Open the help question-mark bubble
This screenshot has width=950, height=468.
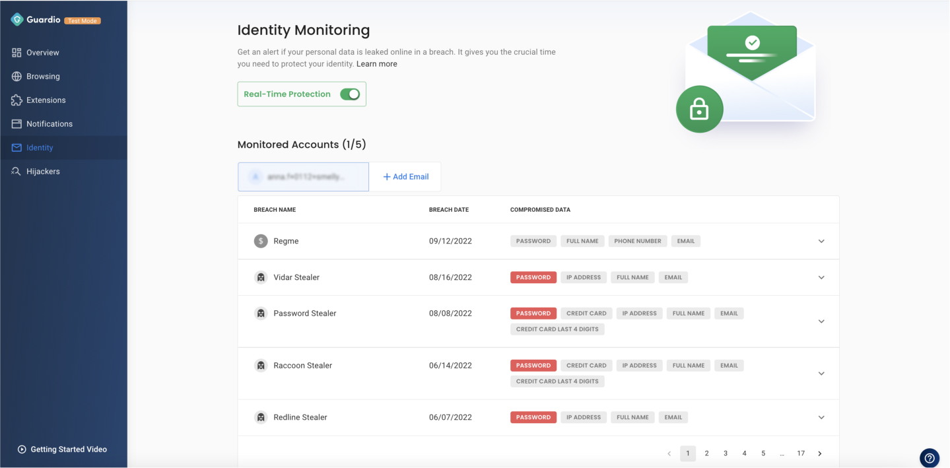[x=930, y=457]
